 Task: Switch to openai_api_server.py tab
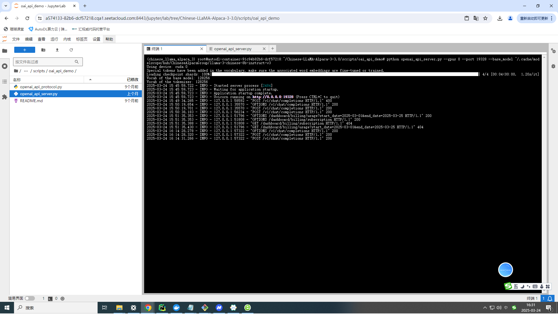pyautogui.click(x=233, y=49)
